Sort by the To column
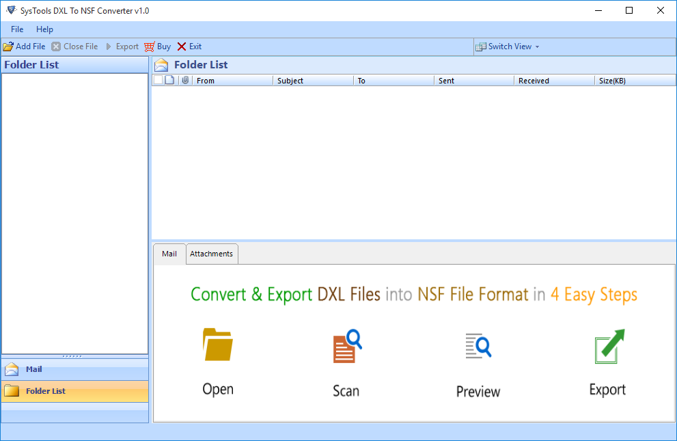The height and width of the screenshot is (441, 677). [393, 81]
